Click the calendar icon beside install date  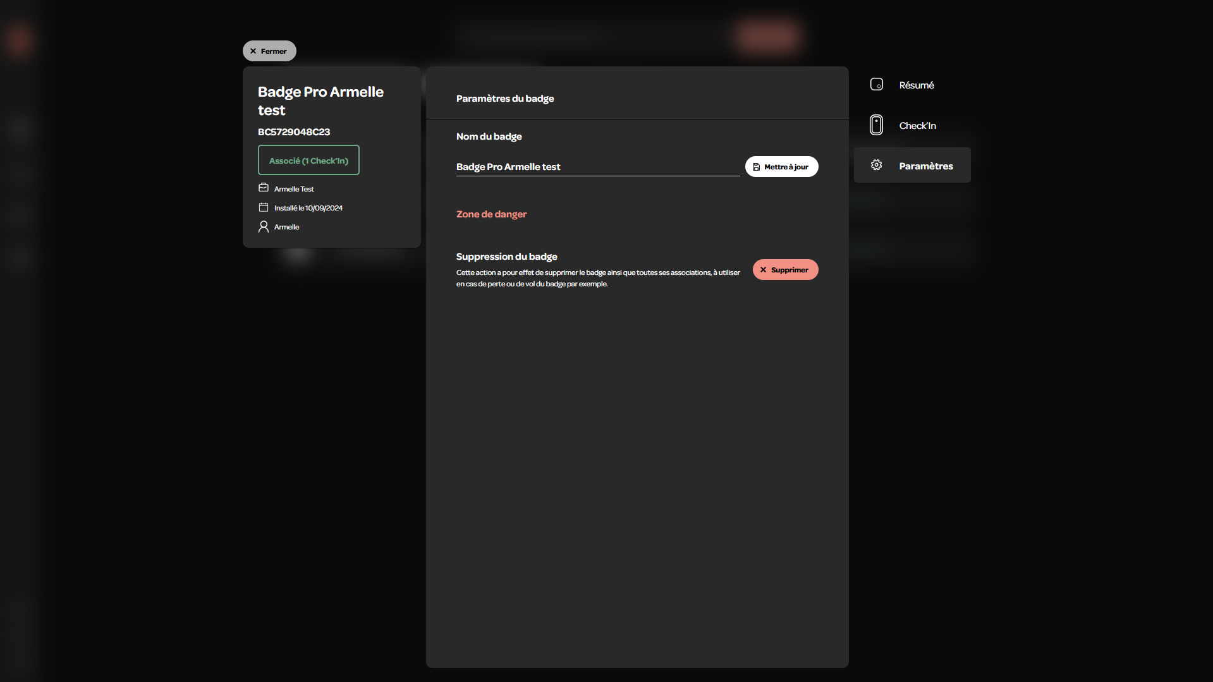click(x=264, y=207)
